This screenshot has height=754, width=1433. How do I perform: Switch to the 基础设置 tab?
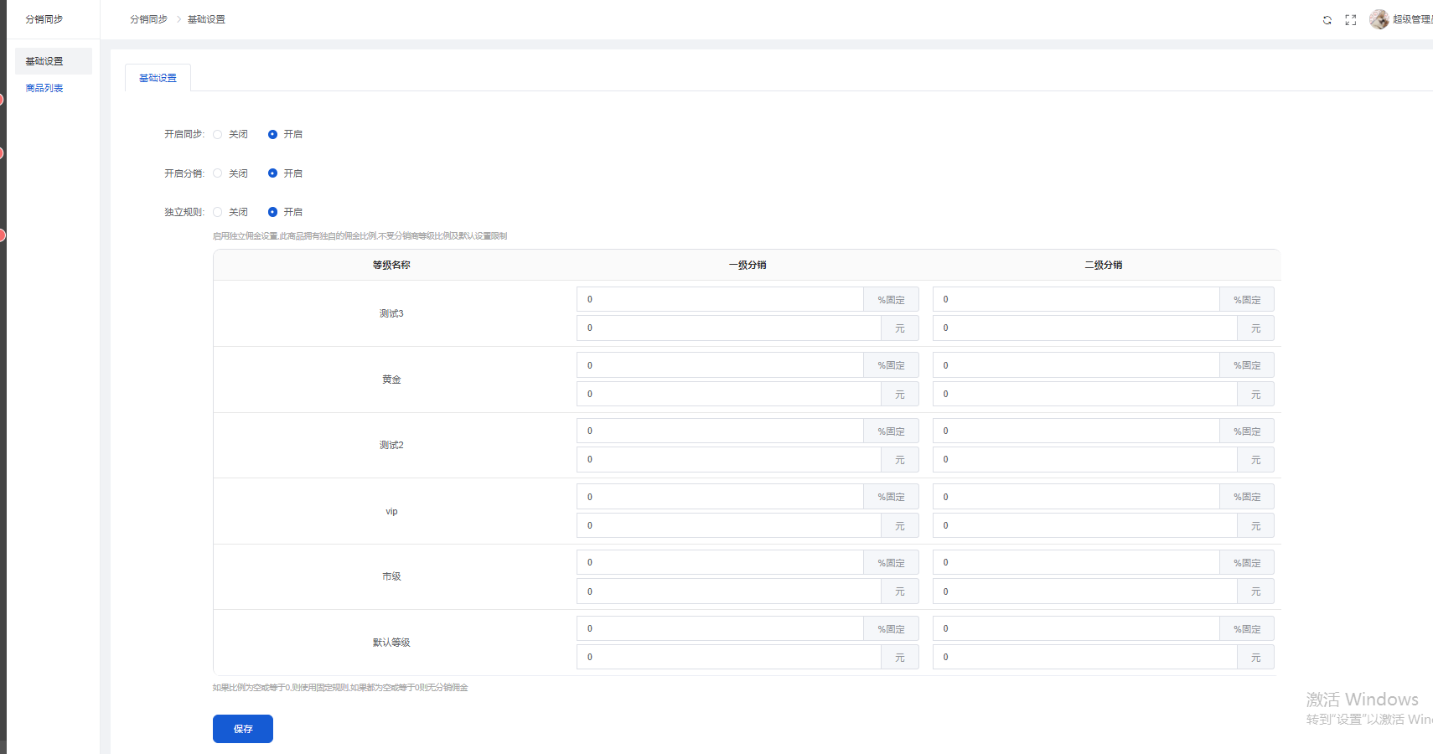pyautogui.click(x=158, y=78)
